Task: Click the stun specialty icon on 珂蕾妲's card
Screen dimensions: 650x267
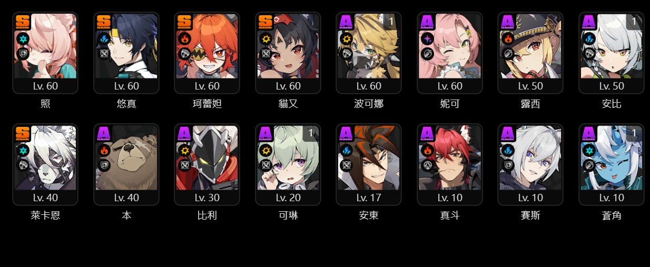Action: point(184,53)
